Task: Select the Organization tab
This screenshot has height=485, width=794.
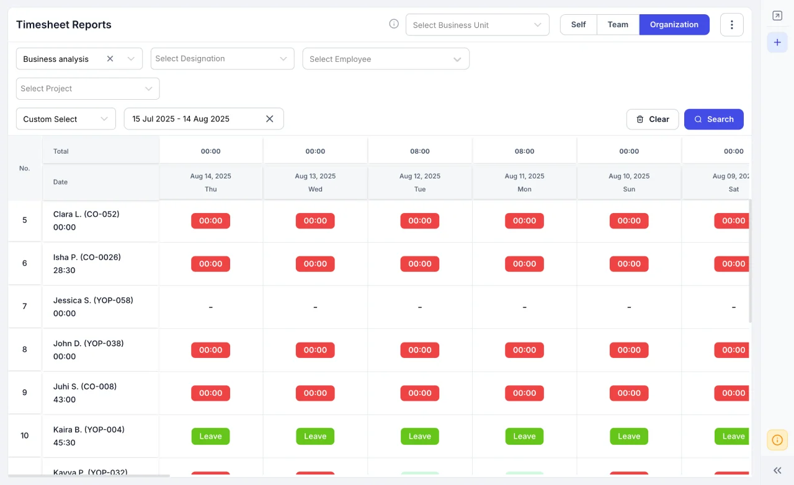Action: pyautogui.click(x=674, y=25)
